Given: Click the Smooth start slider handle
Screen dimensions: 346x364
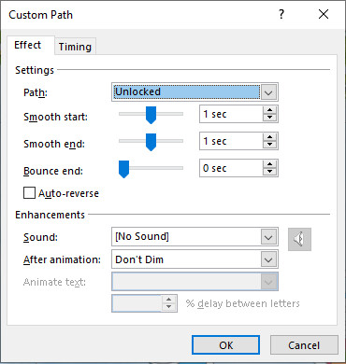Looking at the screenshot, I should tap(151, 115).
